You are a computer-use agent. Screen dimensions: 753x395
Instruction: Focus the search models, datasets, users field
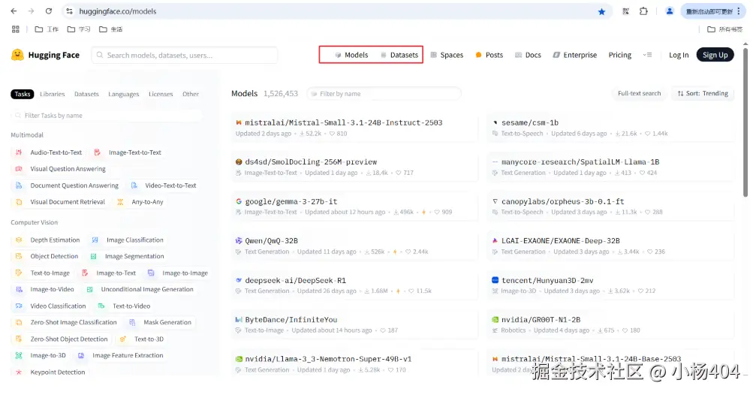pyautogui.click(x=185, y=55)
